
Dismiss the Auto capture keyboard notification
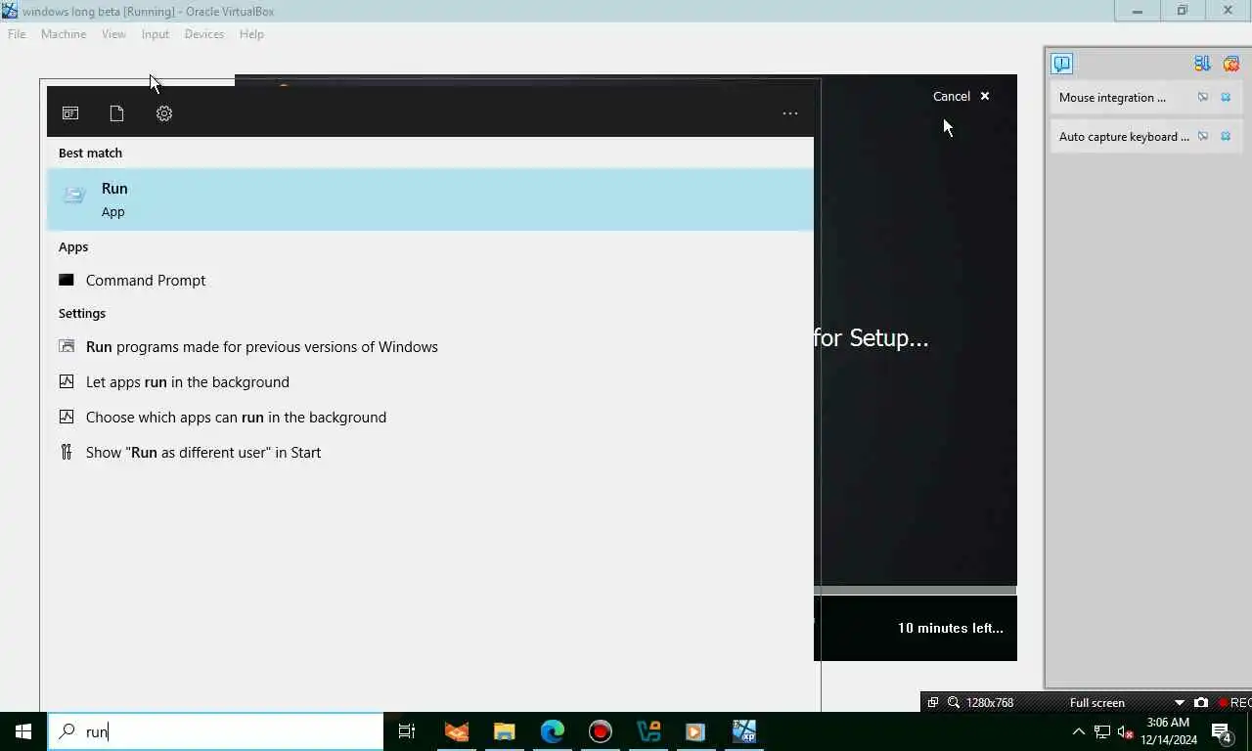pyautogui.click(x=1226, y=136)
